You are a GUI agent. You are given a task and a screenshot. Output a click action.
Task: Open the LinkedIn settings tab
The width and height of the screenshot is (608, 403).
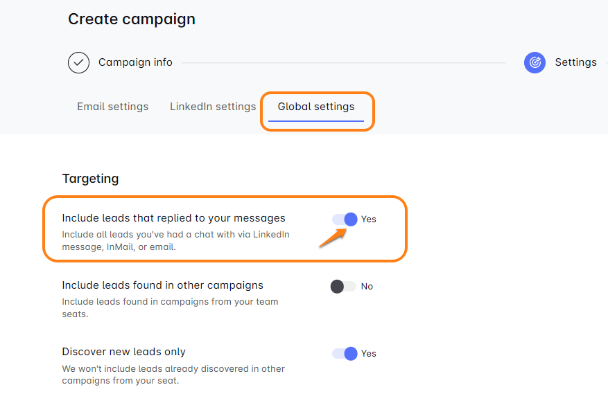[x=213, y=107]
